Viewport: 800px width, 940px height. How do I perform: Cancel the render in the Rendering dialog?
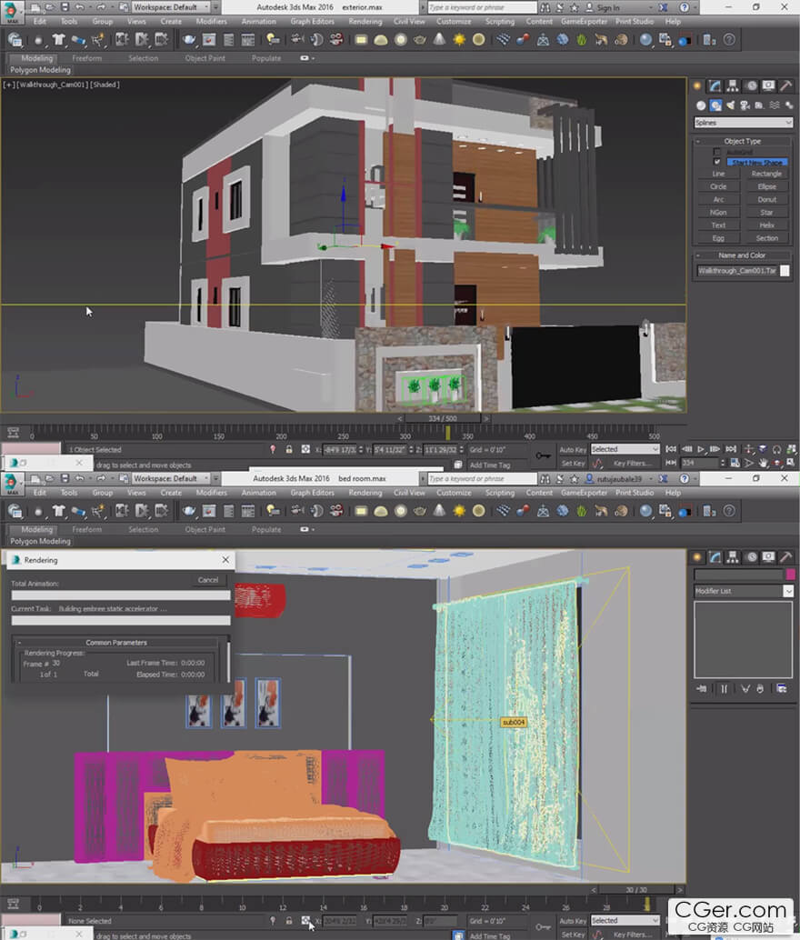point(208,580)
